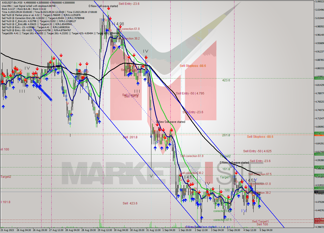
Task: Click the red '4.41798' price axis tag
Action: [x=319, y=219]
